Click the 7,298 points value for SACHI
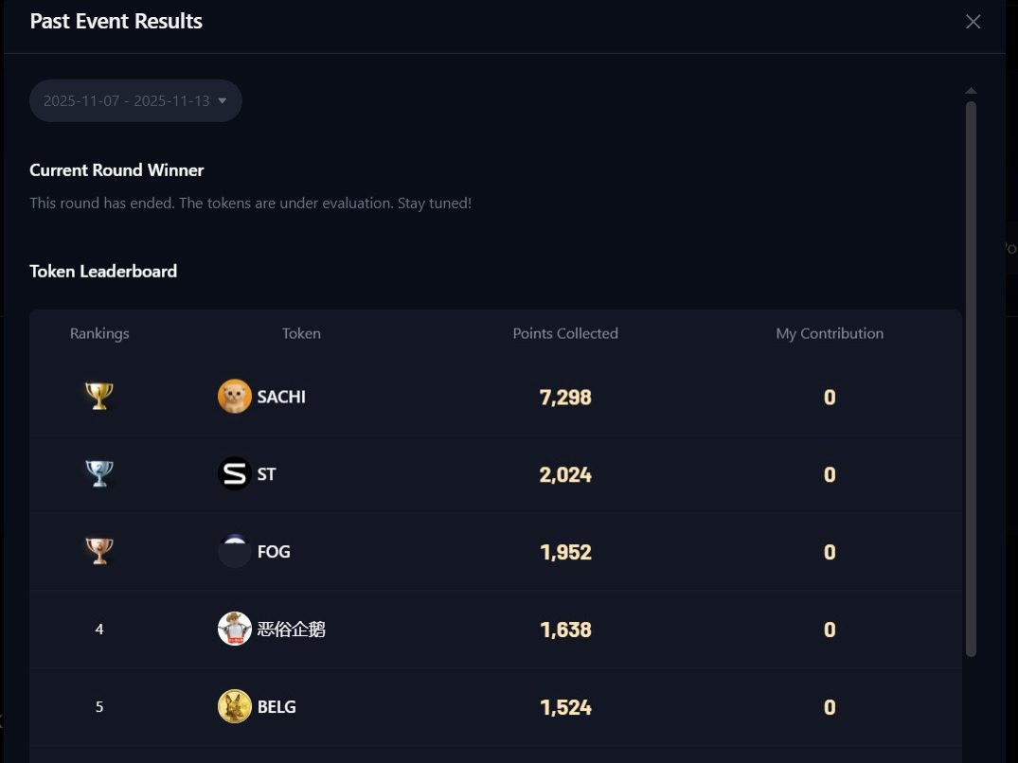 pyautogui.click(x=565, y=398)
